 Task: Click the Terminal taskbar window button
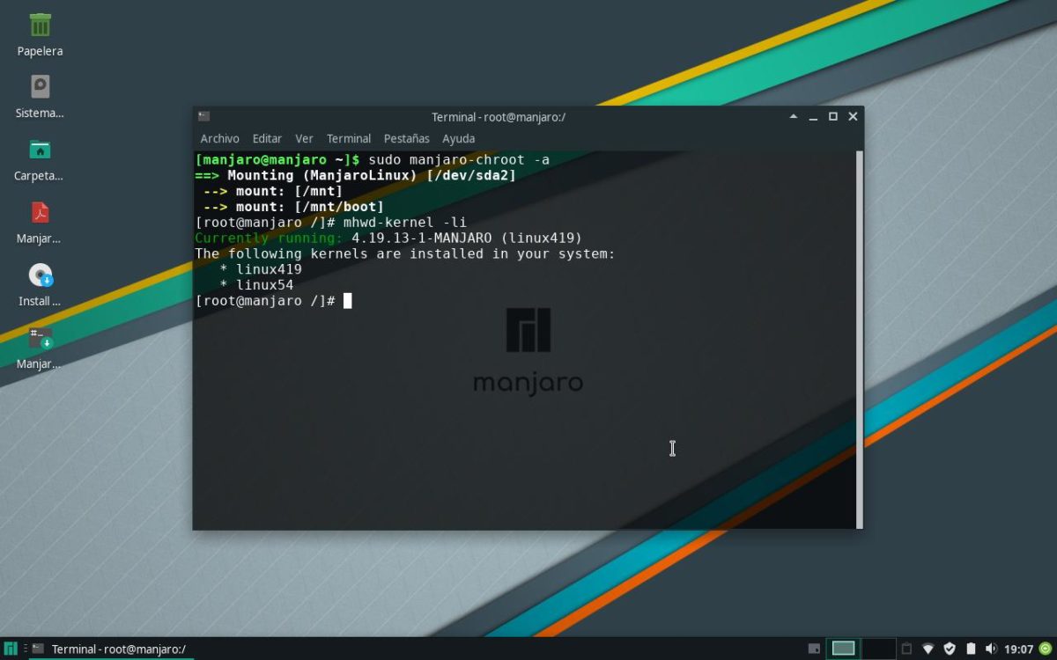point(109,649)
